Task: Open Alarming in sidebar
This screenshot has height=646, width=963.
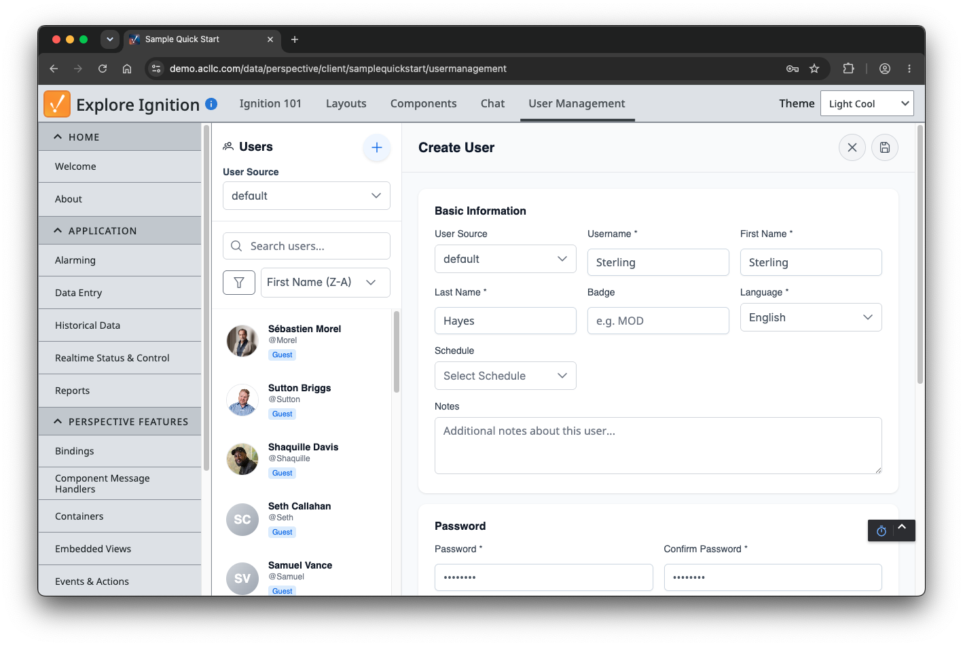Action: (x=120, y=260)
